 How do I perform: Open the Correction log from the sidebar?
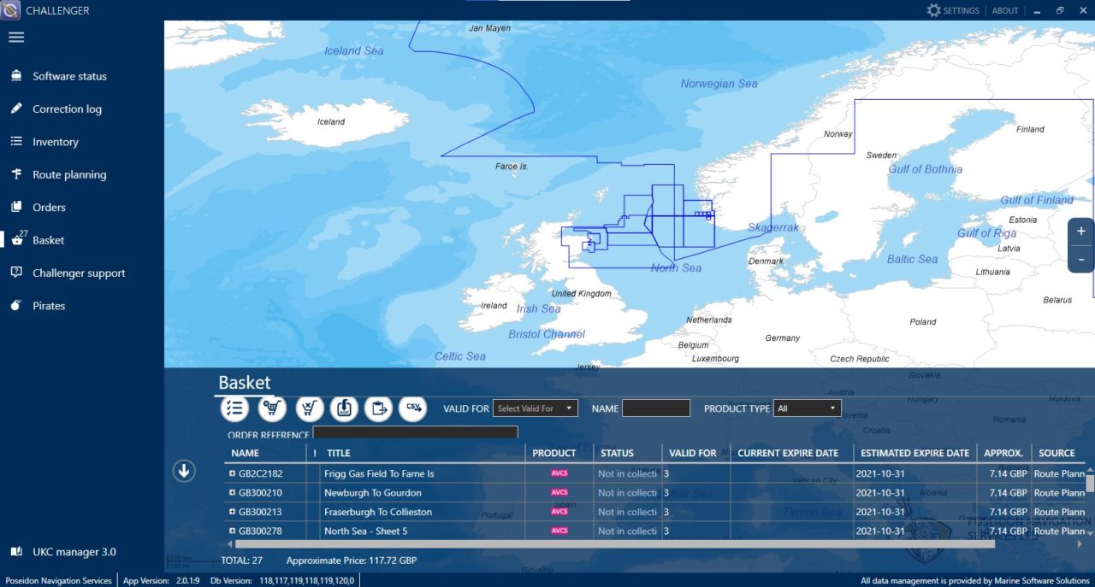click(15, 109)
